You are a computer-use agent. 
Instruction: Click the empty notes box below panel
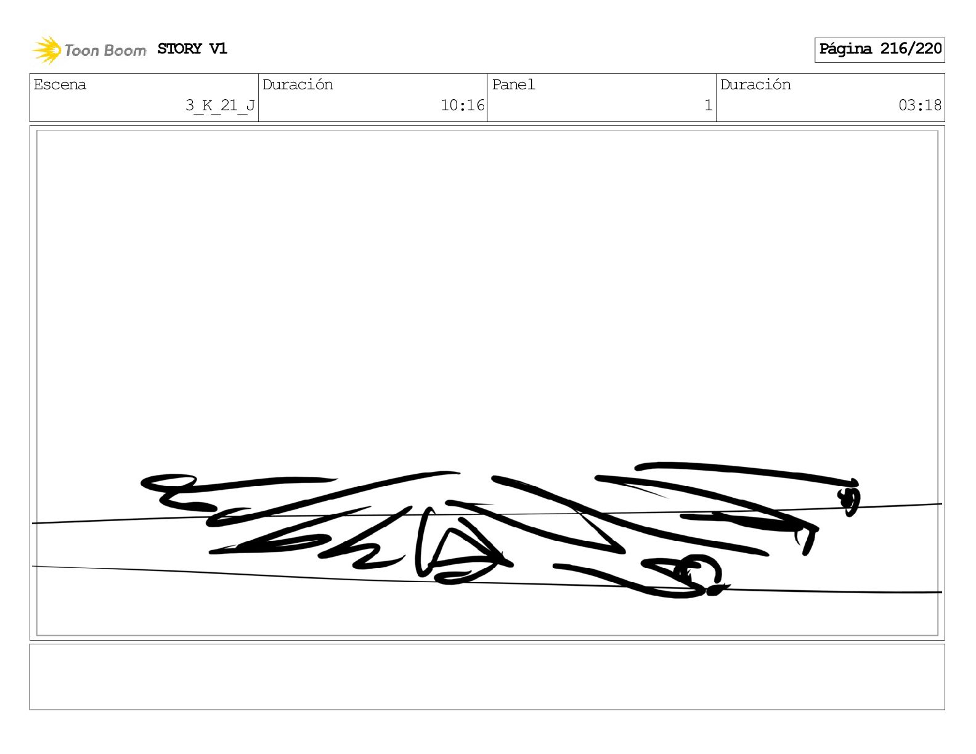(487, 677)
